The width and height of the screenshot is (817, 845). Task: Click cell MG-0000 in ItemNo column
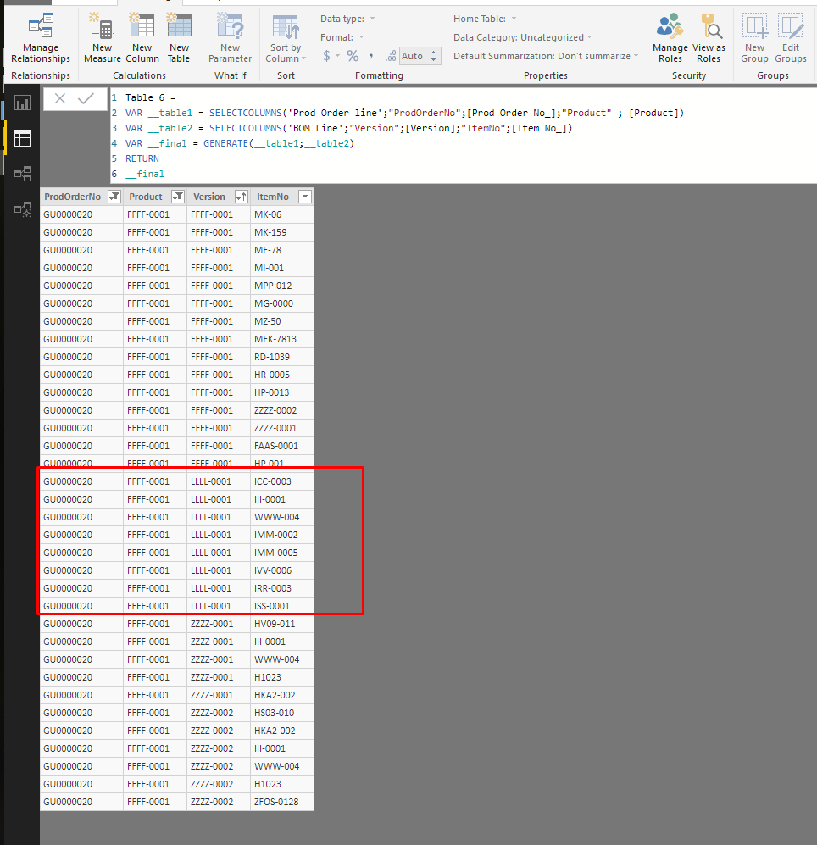click(282, 303)
